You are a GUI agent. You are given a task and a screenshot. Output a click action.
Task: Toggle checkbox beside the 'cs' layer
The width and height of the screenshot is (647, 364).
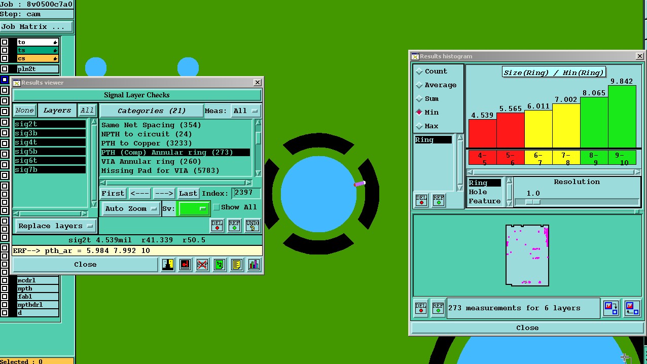5,59
